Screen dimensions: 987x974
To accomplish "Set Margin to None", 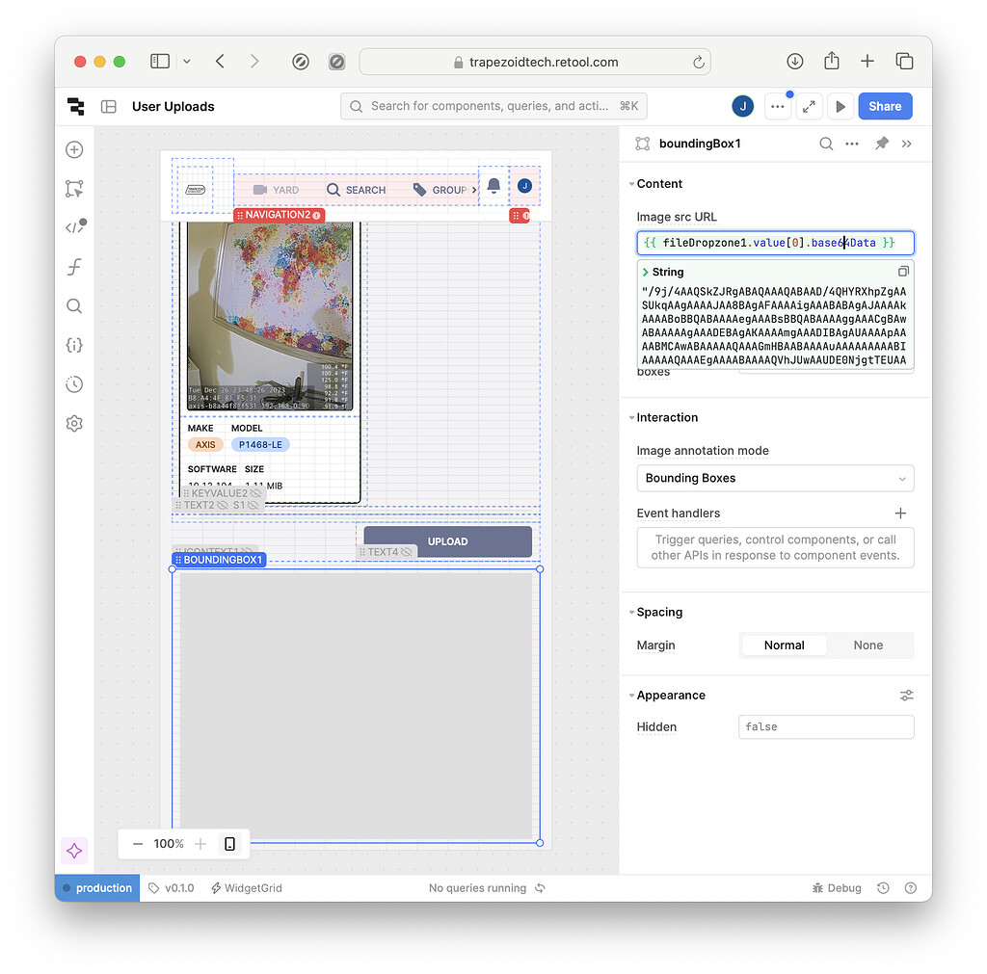I will click(867, 645).
